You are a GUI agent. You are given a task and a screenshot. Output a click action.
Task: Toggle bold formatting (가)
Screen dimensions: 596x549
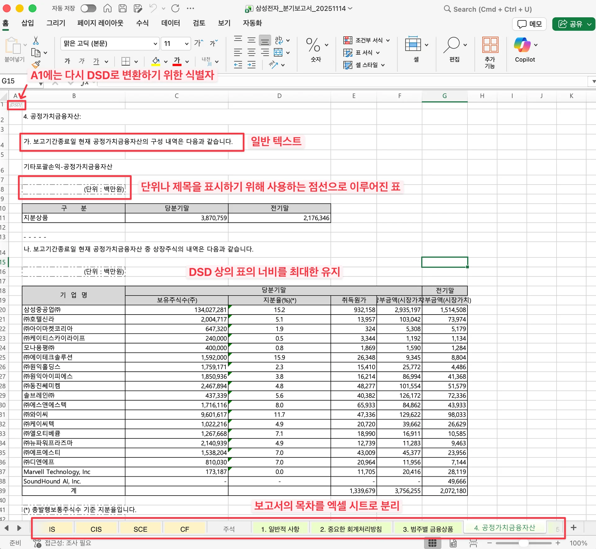click(67, 61)
